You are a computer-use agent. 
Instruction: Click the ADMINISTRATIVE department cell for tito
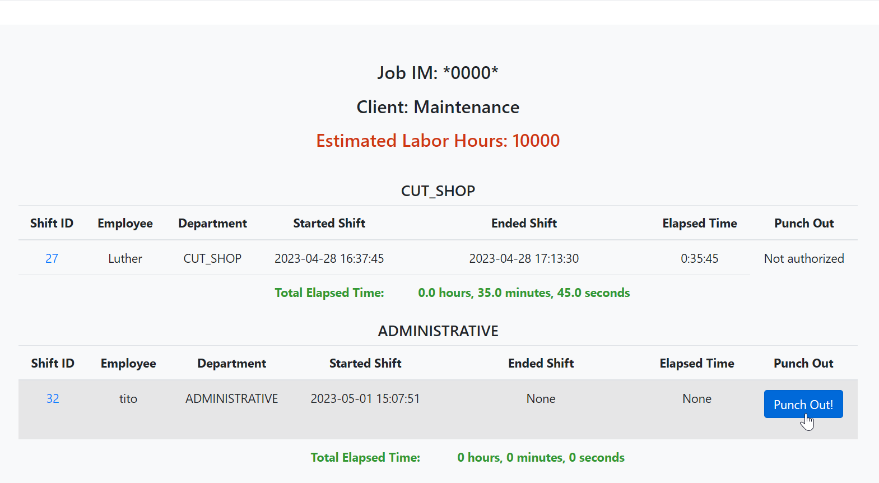tap(232, 398)
